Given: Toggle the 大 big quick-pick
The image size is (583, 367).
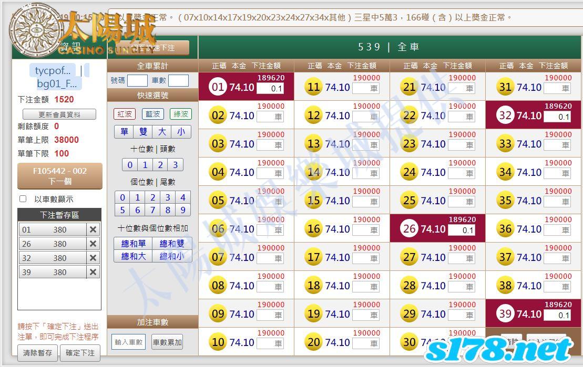Looking at the screenshot, I should point(162,131).
